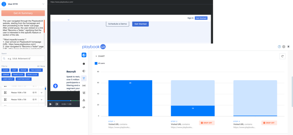Skip to next event in player
The height and width of the screenshot is (135, 293).
(x=57, y=104)
